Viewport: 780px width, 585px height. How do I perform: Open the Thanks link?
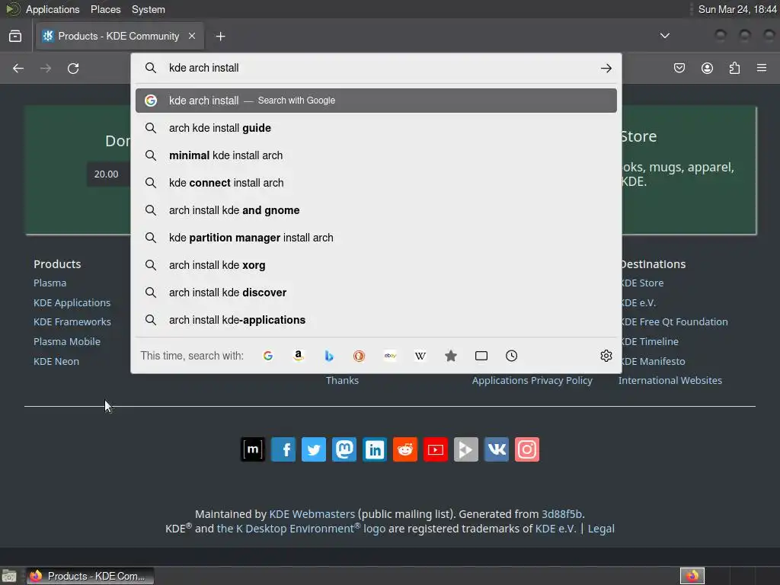[x=342, y=380]
